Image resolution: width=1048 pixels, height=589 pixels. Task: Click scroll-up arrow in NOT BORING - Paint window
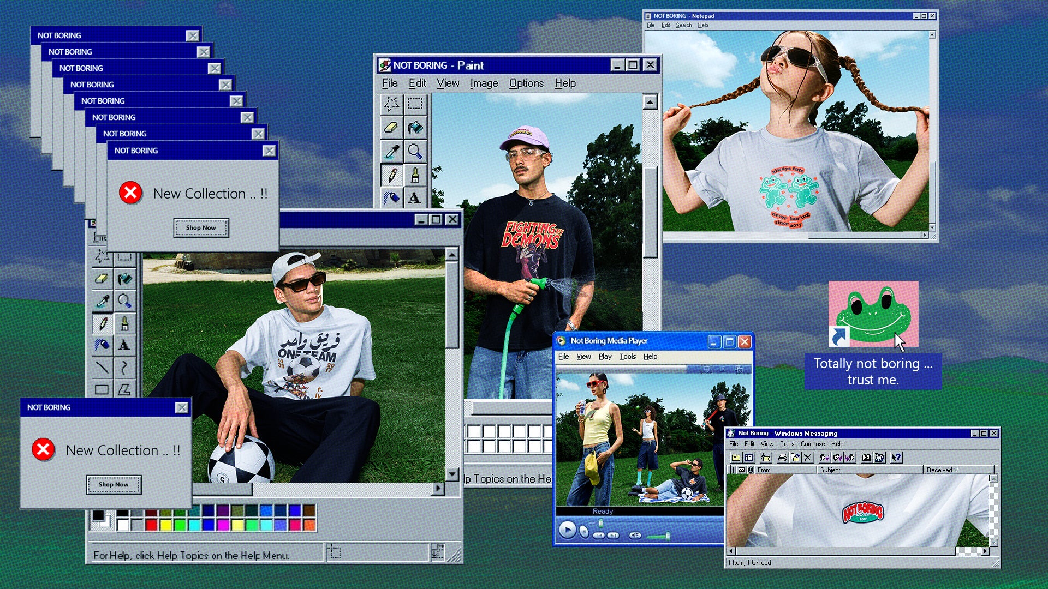point(650,103)
